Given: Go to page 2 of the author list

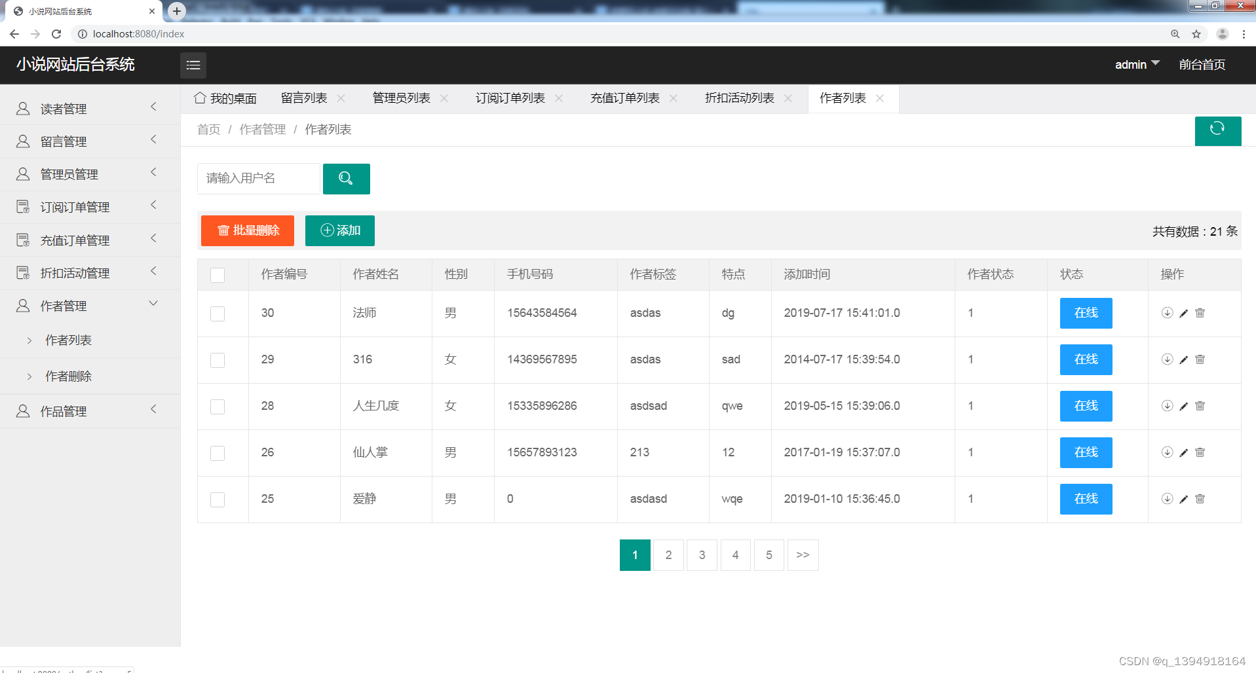Looking at the screenshot, I should (668, 555).
